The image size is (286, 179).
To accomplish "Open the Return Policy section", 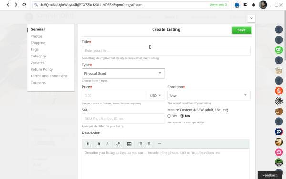I will click(42, 69).
